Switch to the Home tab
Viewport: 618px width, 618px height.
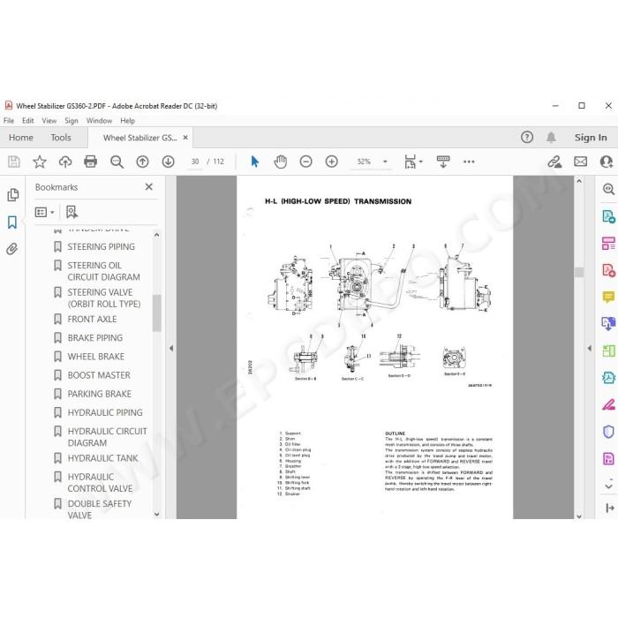click(21, 138)
